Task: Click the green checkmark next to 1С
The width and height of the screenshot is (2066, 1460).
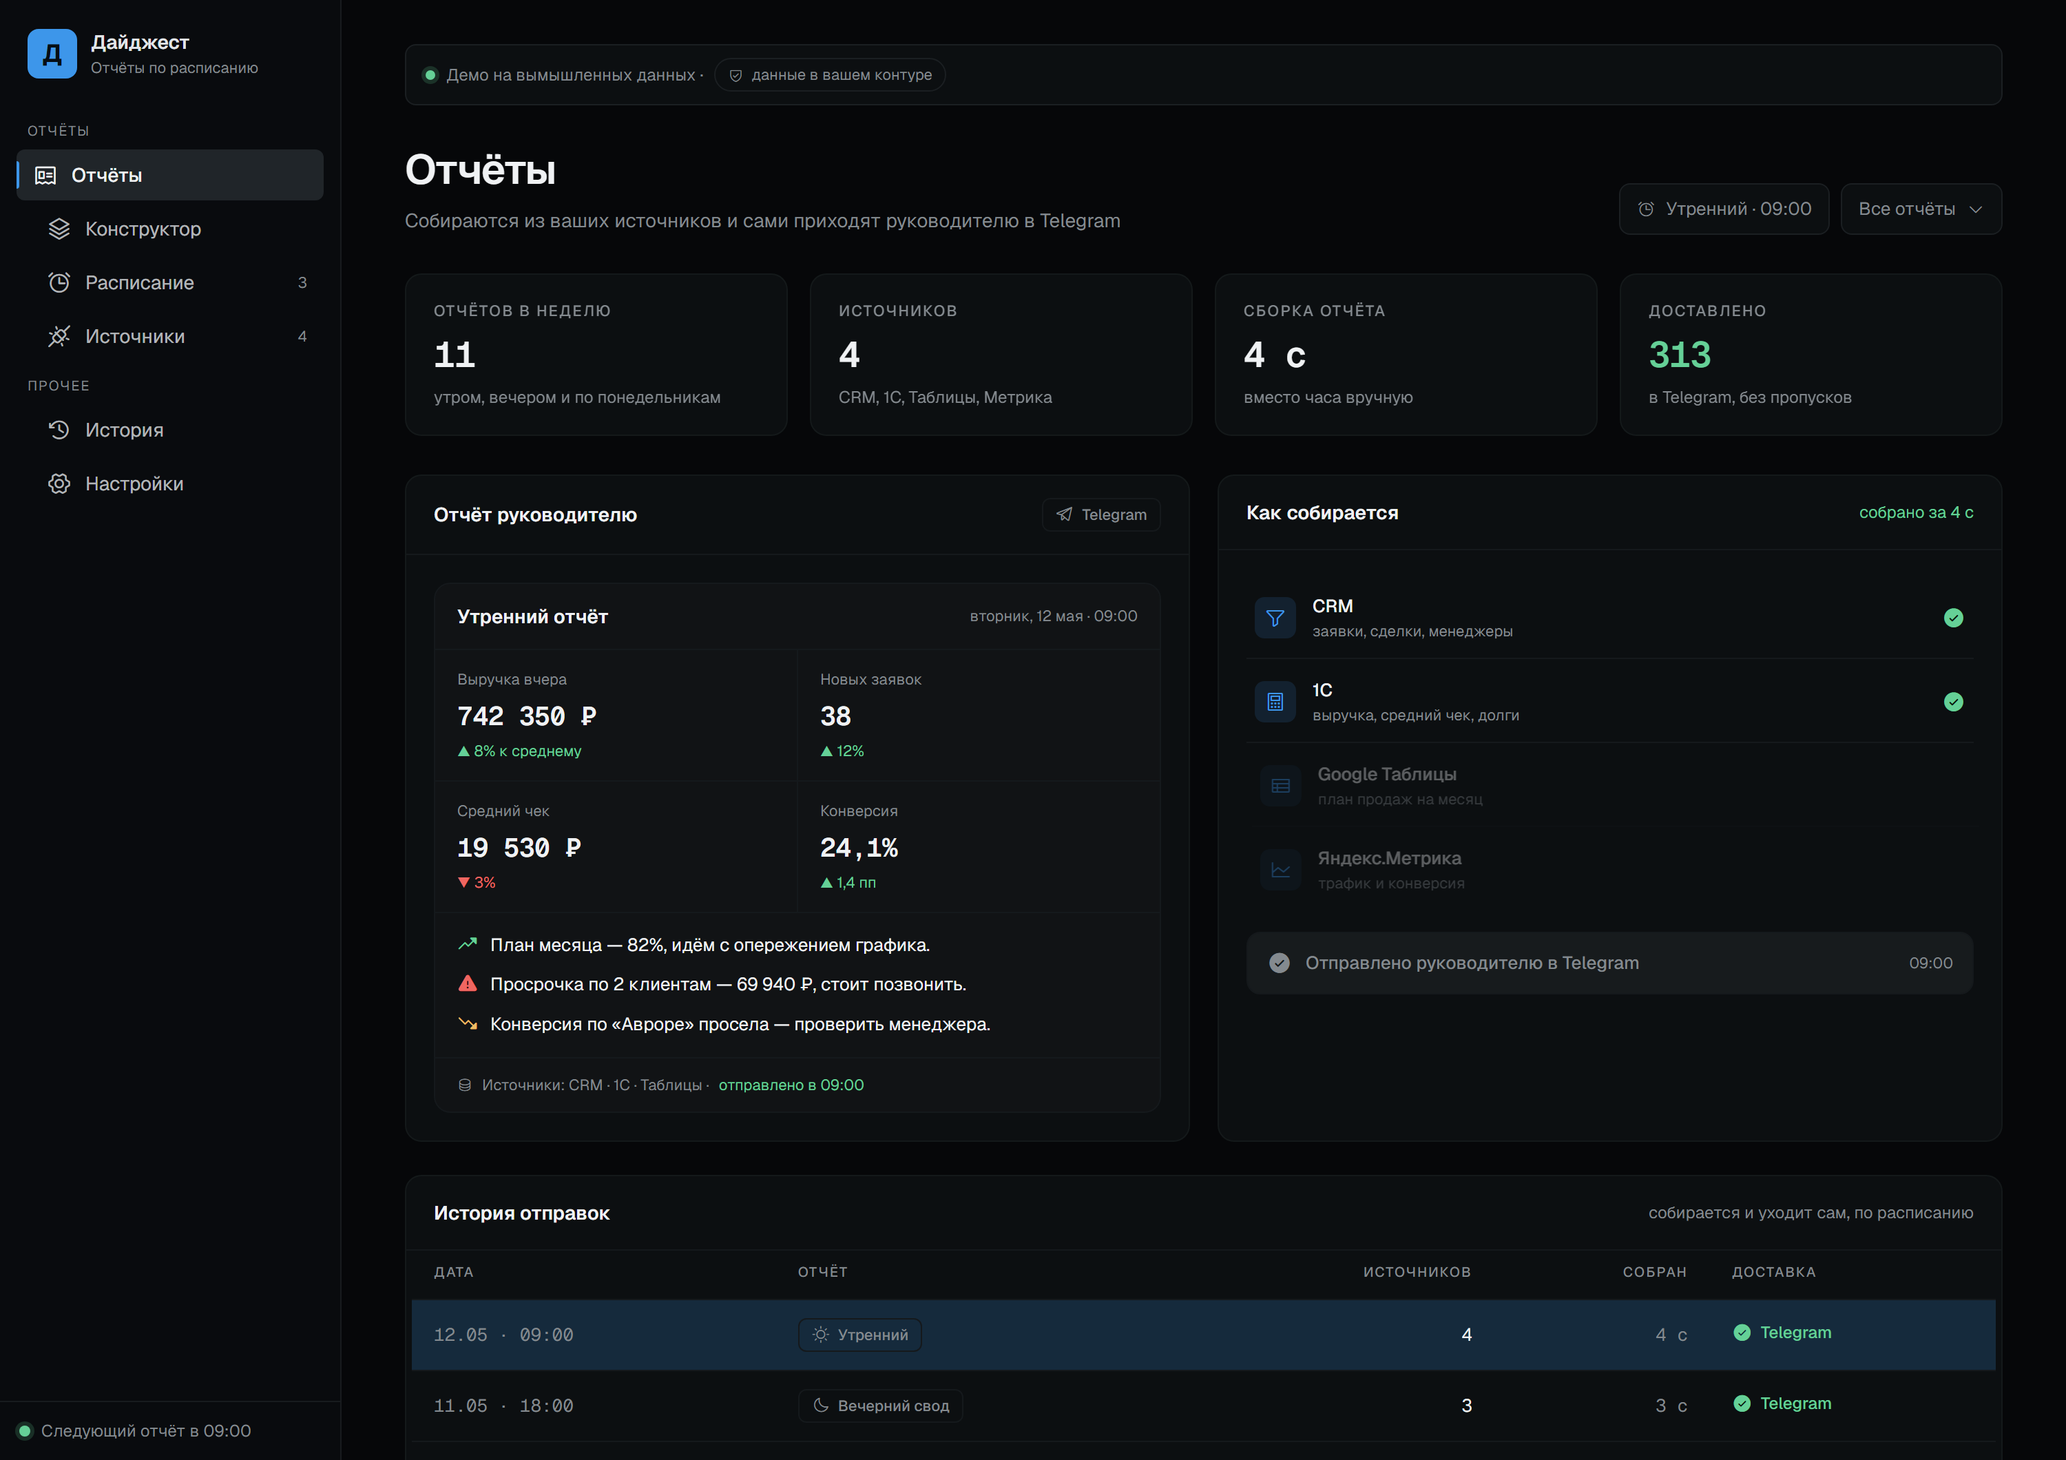Action: [x=1954, y=702]
